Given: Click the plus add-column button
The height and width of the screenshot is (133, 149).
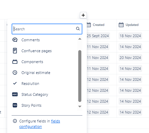Looking at the screenshot, I should (83, 15).
